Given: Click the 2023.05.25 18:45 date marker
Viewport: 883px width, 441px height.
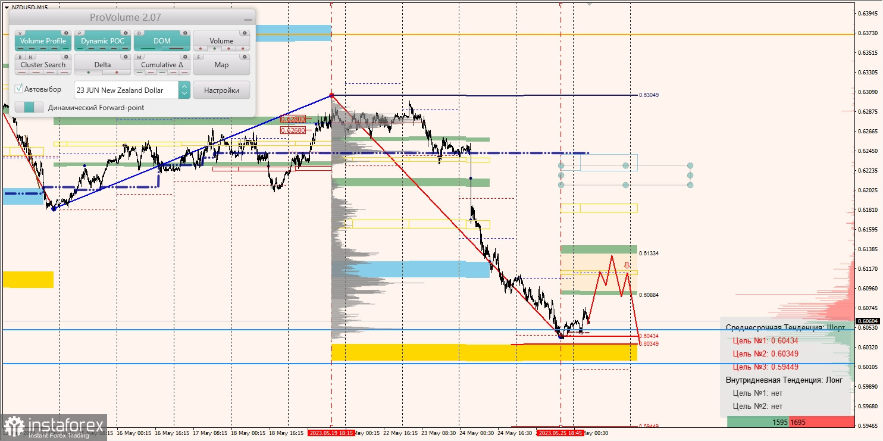Looking at the screenshot, I should (560, 433).
